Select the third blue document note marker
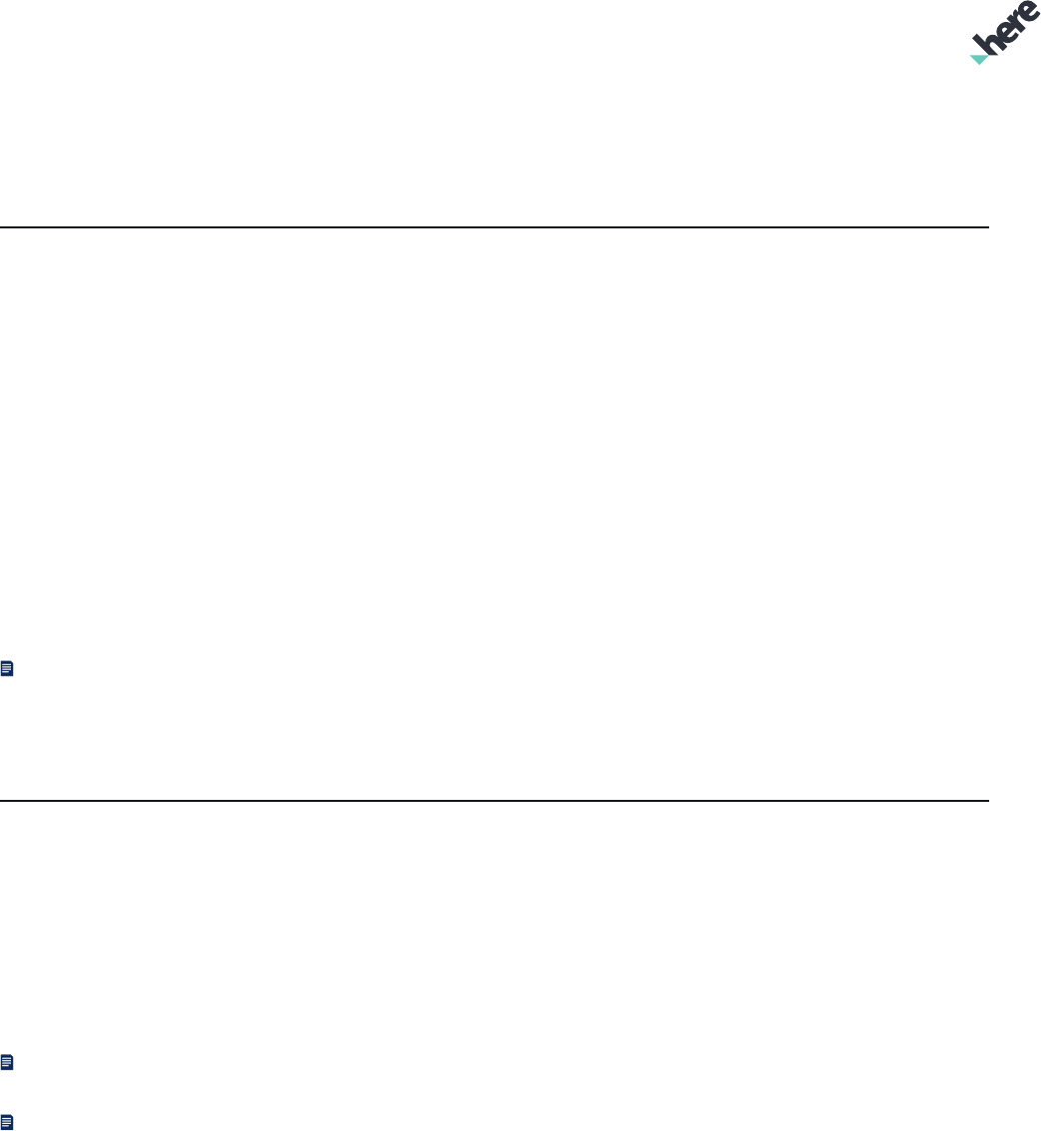Viewport: 1041px width, 1131px height. pyautogui.click(x=7, y=1122)
